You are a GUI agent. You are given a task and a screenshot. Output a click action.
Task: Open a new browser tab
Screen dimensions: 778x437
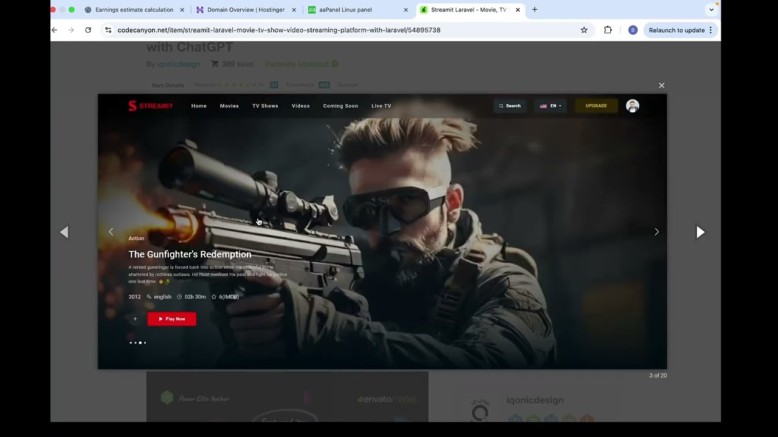point(534,10)
